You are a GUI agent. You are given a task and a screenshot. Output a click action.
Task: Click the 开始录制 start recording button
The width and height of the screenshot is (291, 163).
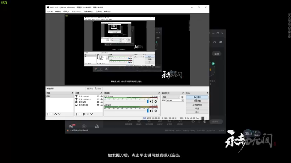(197, 101)
